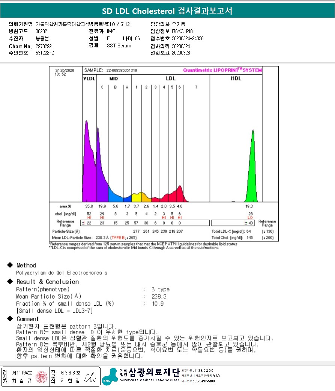Screen dimensions: 335x391
Task: Click the 삼광의료재단 foundation name
Action: pyautogui.click(x=154, y=372)
